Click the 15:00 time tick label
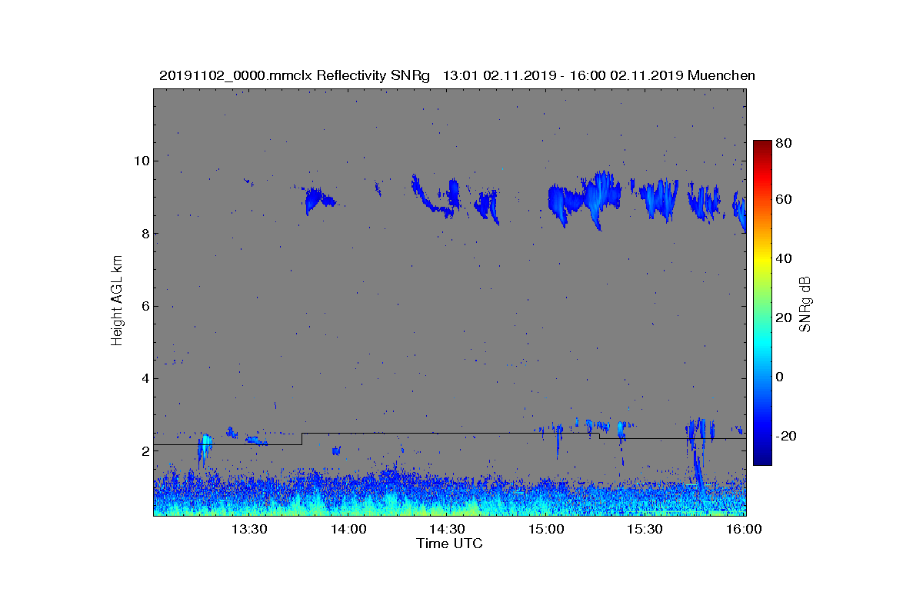 coord(546,529)
